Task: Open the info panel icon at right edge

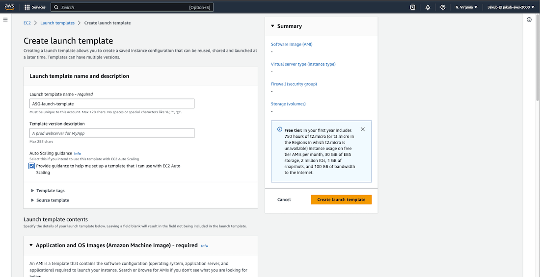Action: coord(529,20)
